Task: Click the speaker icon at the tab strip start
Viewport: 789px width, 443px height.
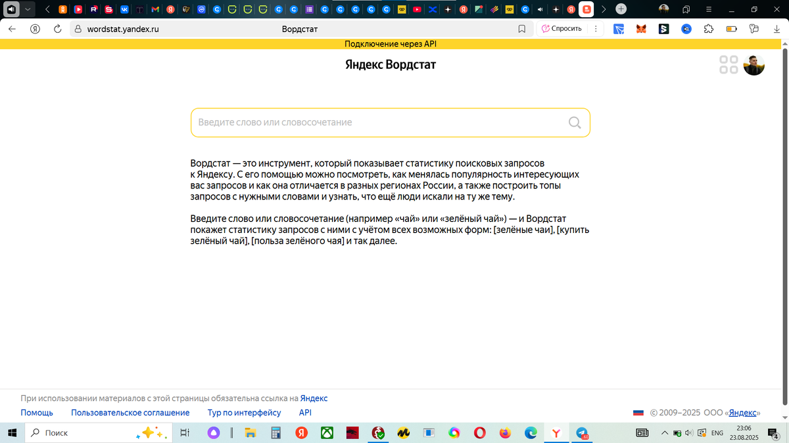Action: 11,9
